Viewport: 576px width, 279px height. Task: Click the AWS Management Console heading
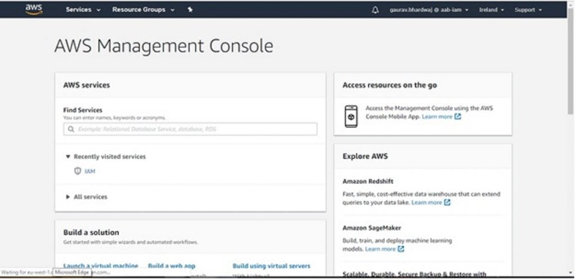pos(164,46)
